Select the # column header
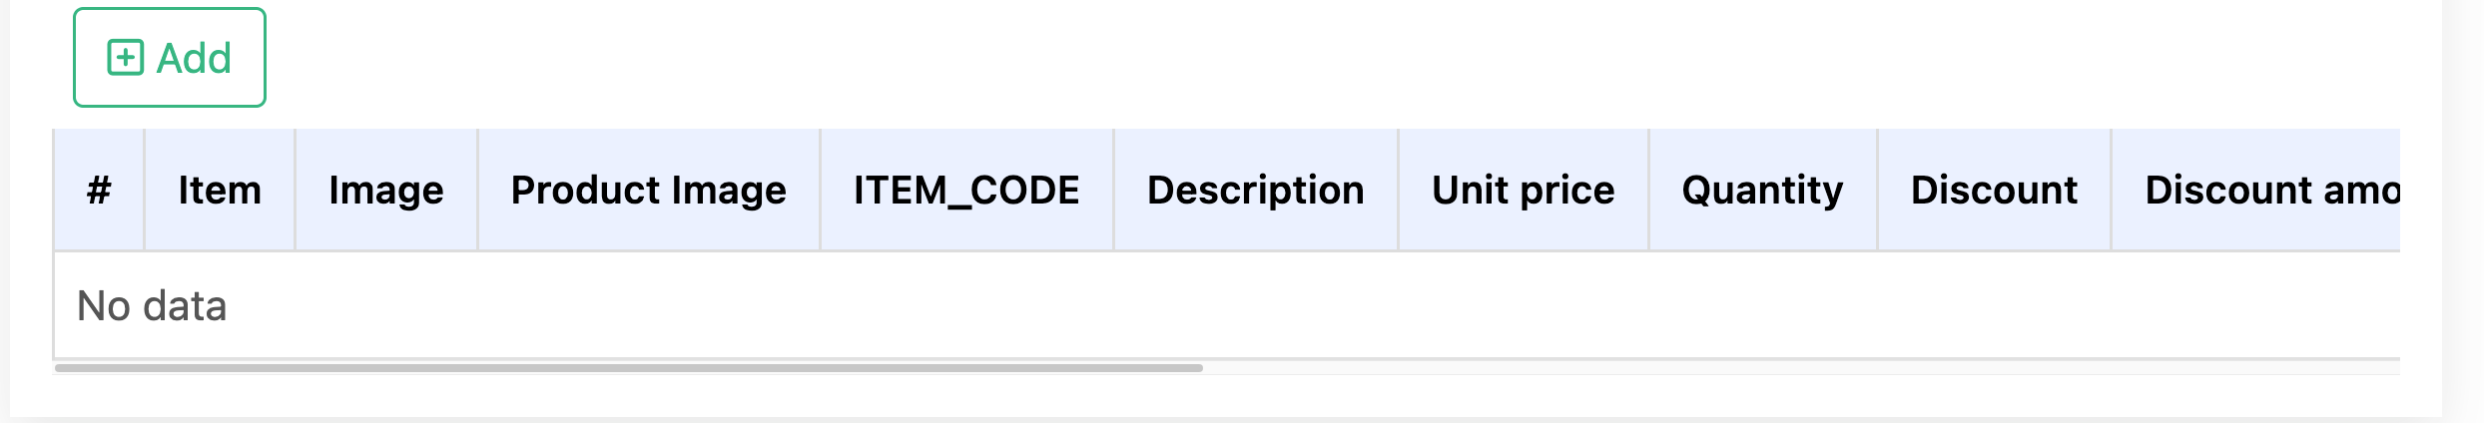This screenshot has height=423, width=2484. [x=99, y=190]
